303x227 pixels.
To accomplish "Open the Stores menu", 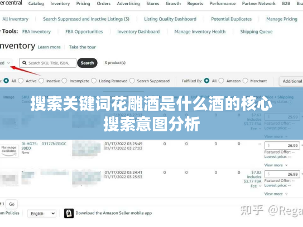I will [x=153, y=4].
